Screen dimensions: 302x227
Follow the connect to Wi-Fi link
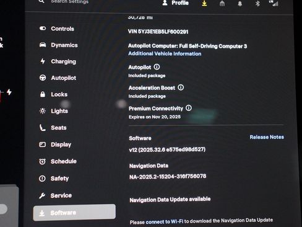(165, 222)
